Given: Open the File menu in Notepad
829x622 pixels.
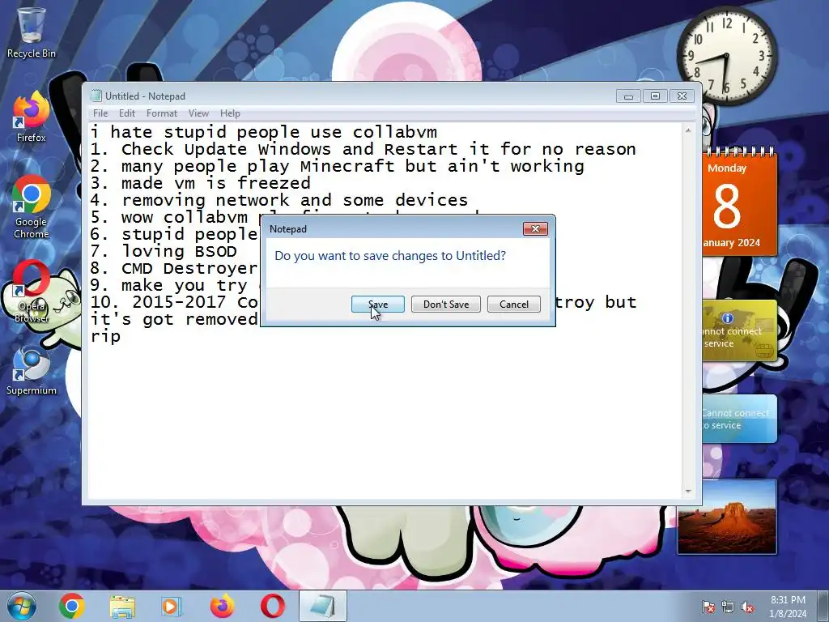Looking at the screenshot, I should pyautogui.click(x=100, y=113).
